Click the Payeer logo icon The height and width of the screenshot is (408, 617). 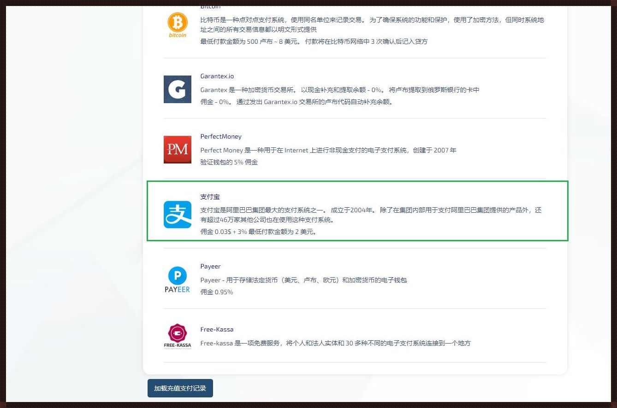click(178, 280)
